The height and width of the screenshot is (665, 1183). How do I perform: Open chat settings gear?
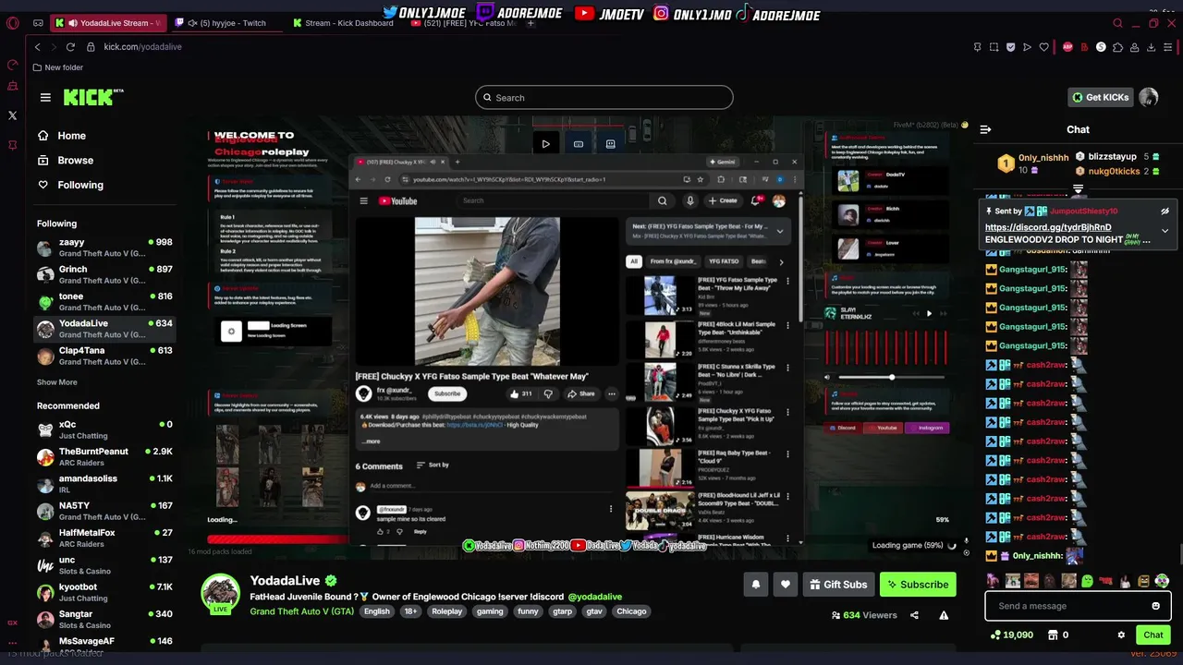pos(1121,635)
